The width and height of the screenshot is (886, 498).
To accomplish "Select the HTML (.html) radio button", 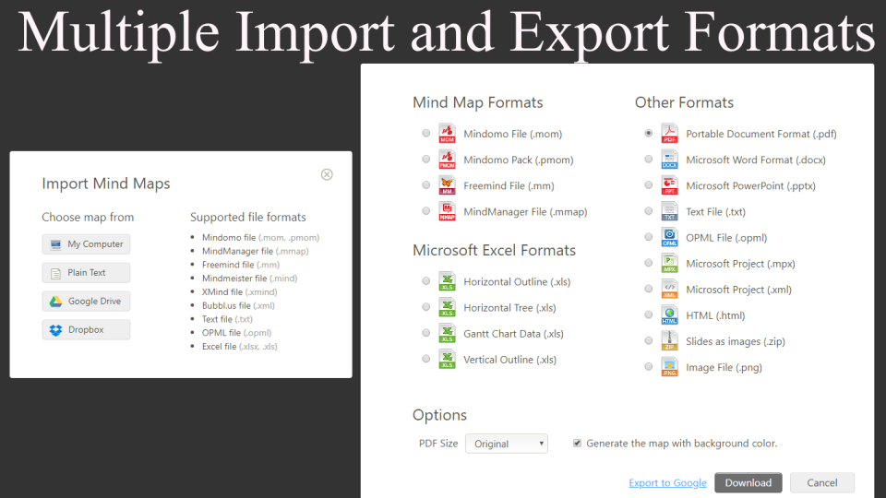I will (649, 315).
